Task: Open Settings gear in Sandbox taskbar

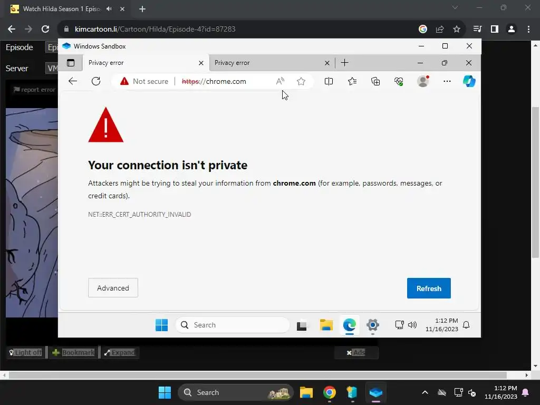Action: pyautogui.click(x=373, y=325)
